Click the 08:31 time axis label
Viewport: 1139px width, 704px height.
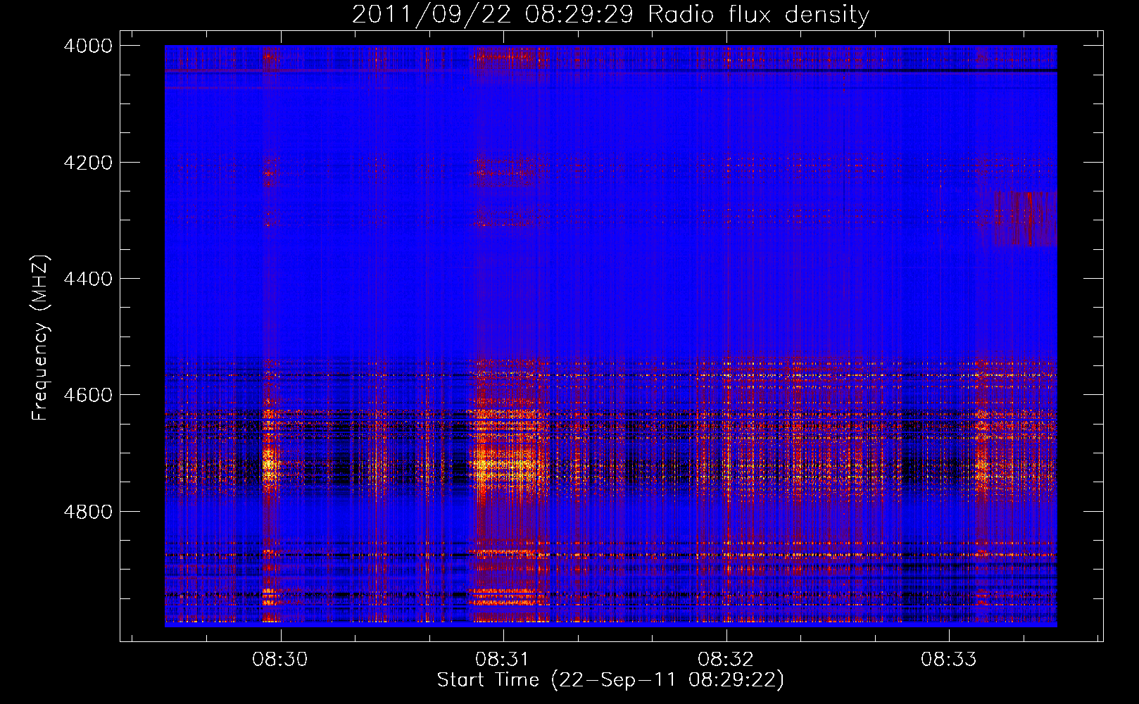pyautogui.click(x=503, y=660)
